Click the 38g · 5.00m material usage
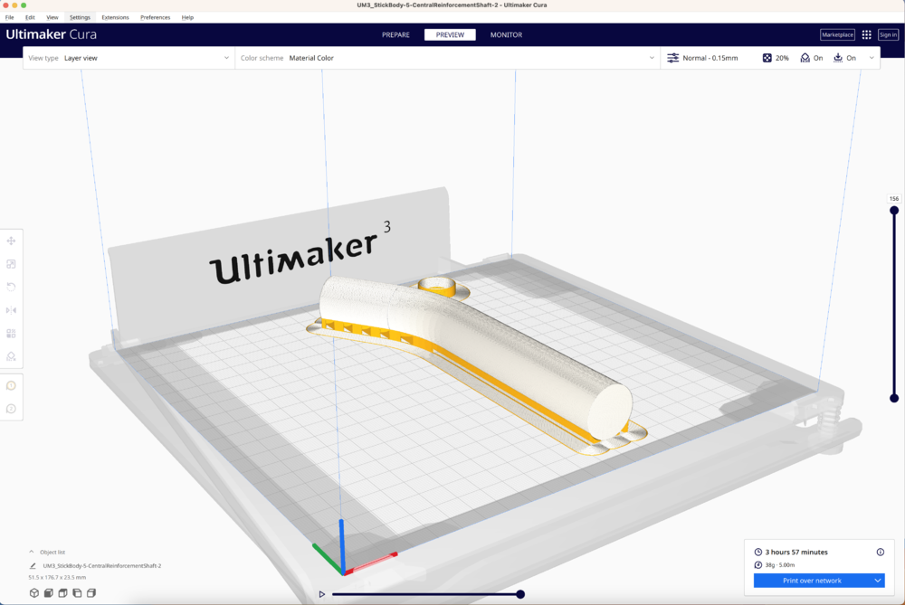905x605 pixels. (780, 564)
